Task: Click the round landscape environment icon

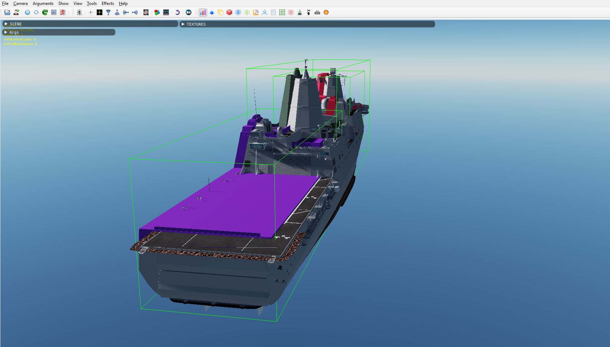Action: tap(189, 12)
